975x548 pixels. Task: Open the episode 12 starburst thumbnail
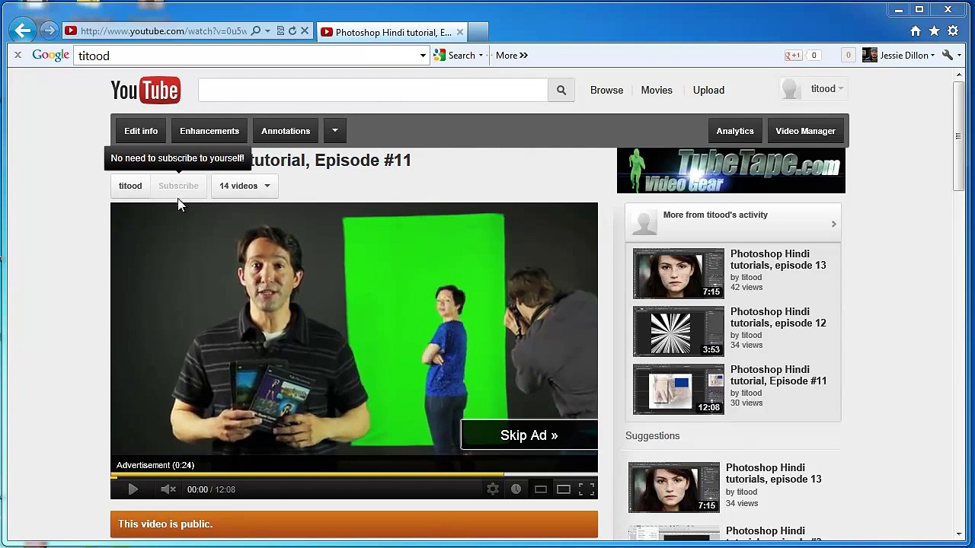[x=679, y=331]
